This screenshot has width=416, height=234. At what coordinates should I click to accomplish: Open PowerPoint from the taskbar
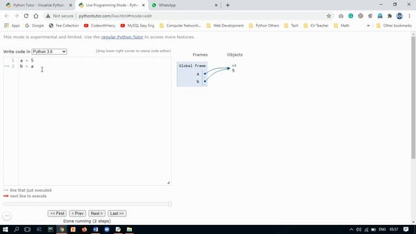pos(73,229)
